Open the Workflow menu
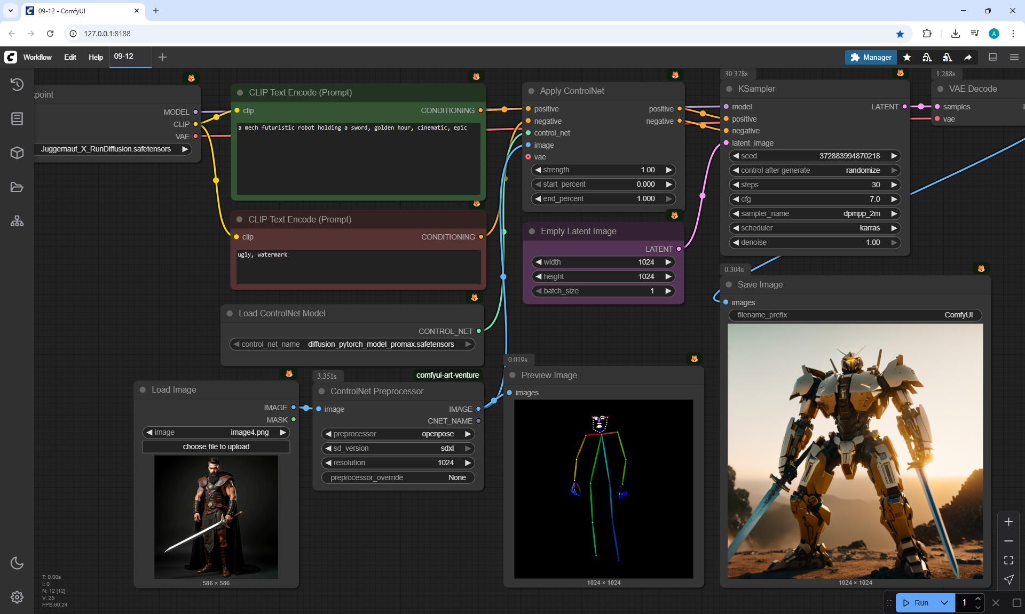The image size is (1025, 614). click(37, 57)
